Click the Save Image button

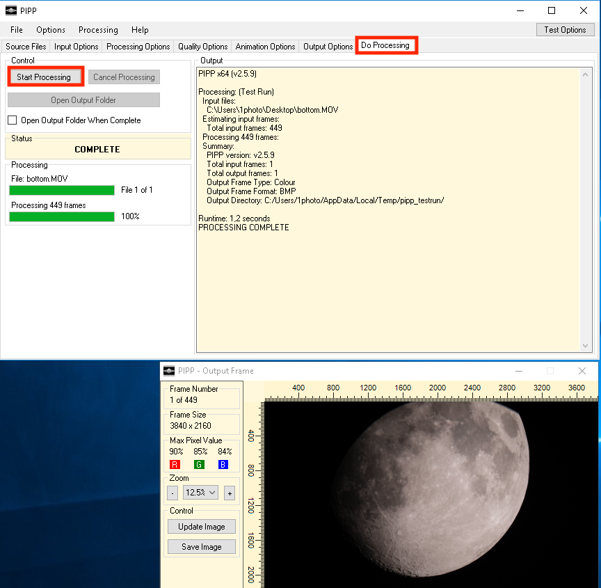202,547
